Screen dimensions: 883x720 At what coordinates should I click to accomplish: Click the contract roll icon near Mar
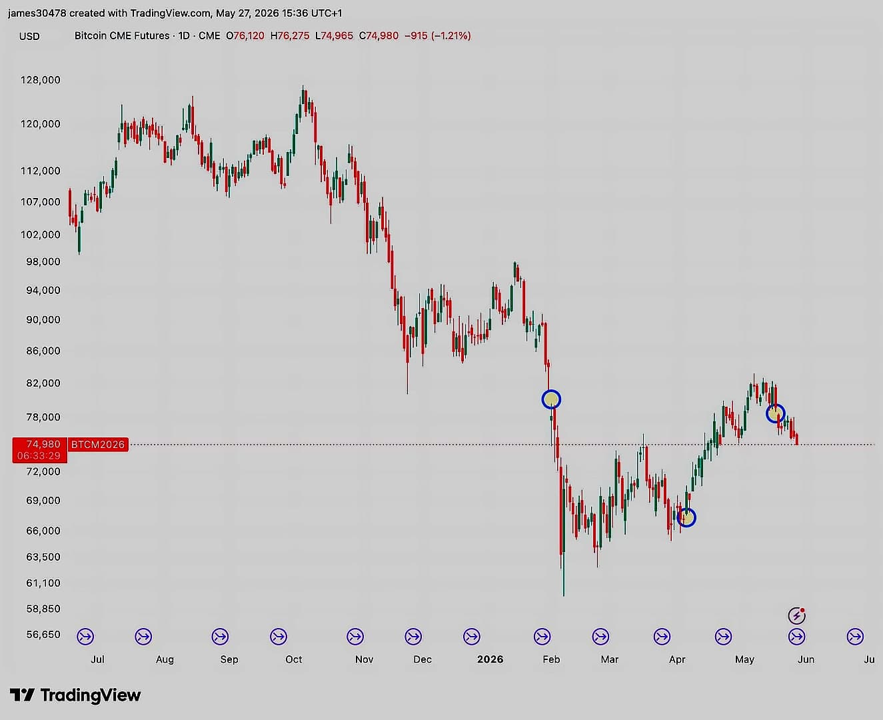(x=600, y=637)
